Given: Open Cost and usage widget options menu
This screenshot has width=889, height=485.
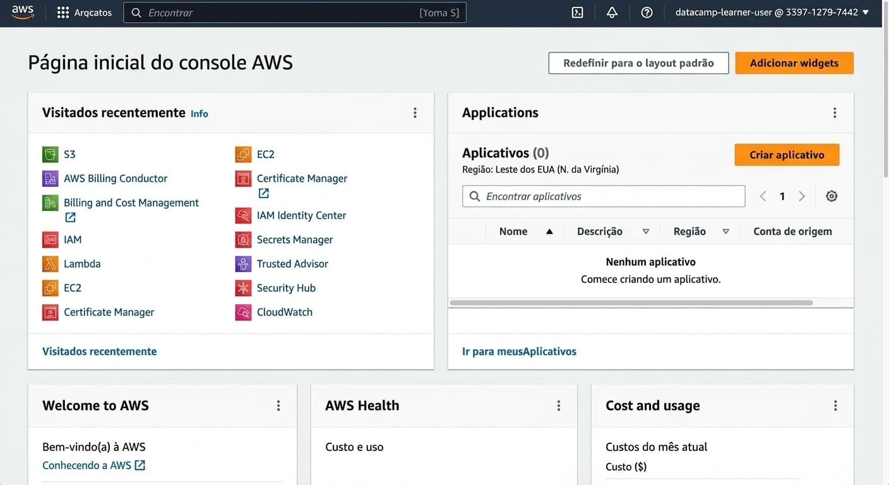Looking at the screenshot, I should pos(835,405).
